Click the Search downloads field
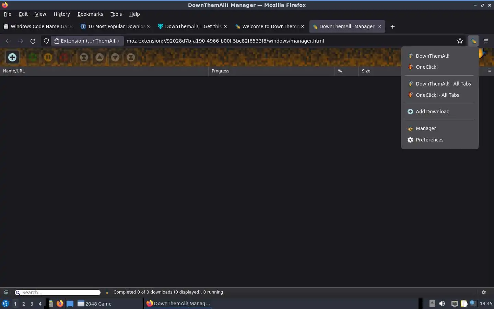This screenshot has height=309, width=494. tap(58, 293)
